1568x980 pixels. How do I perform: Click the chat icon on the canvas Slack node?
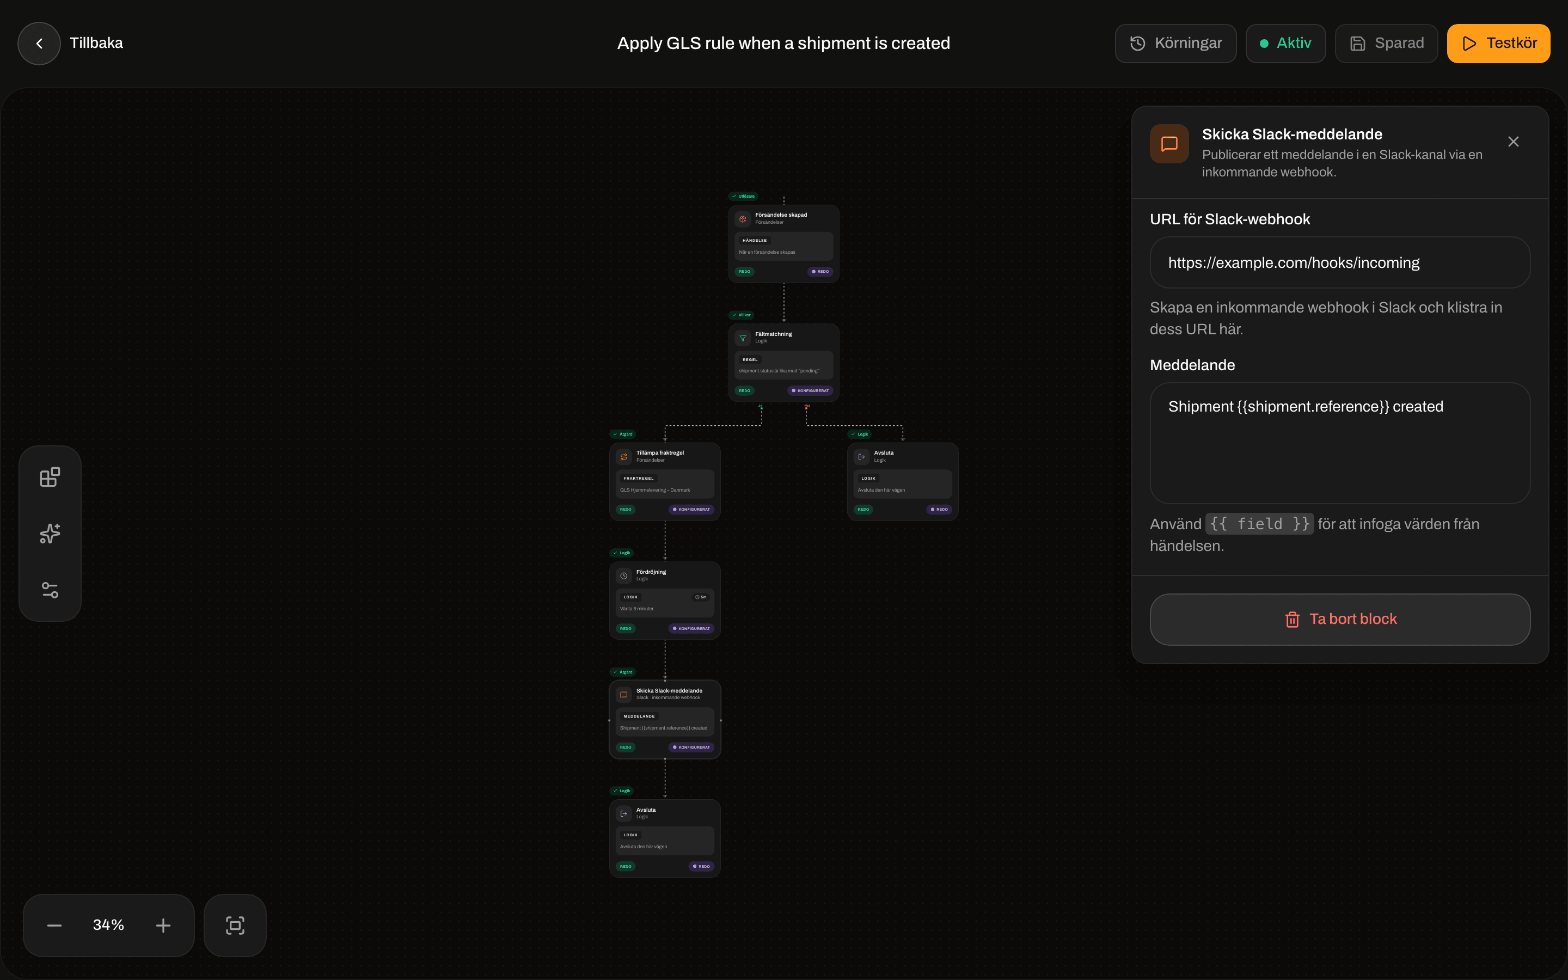point(623,695)
